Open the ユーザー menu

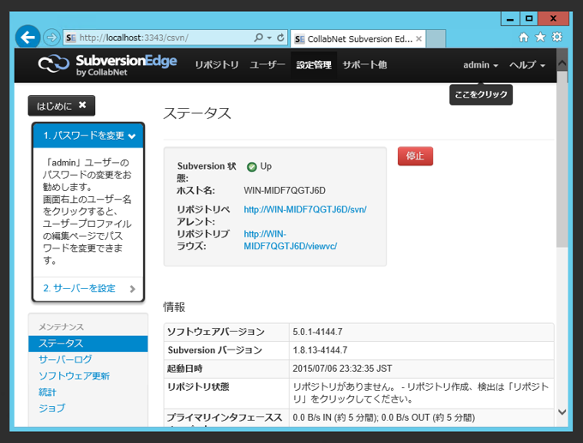coord(267,65)
